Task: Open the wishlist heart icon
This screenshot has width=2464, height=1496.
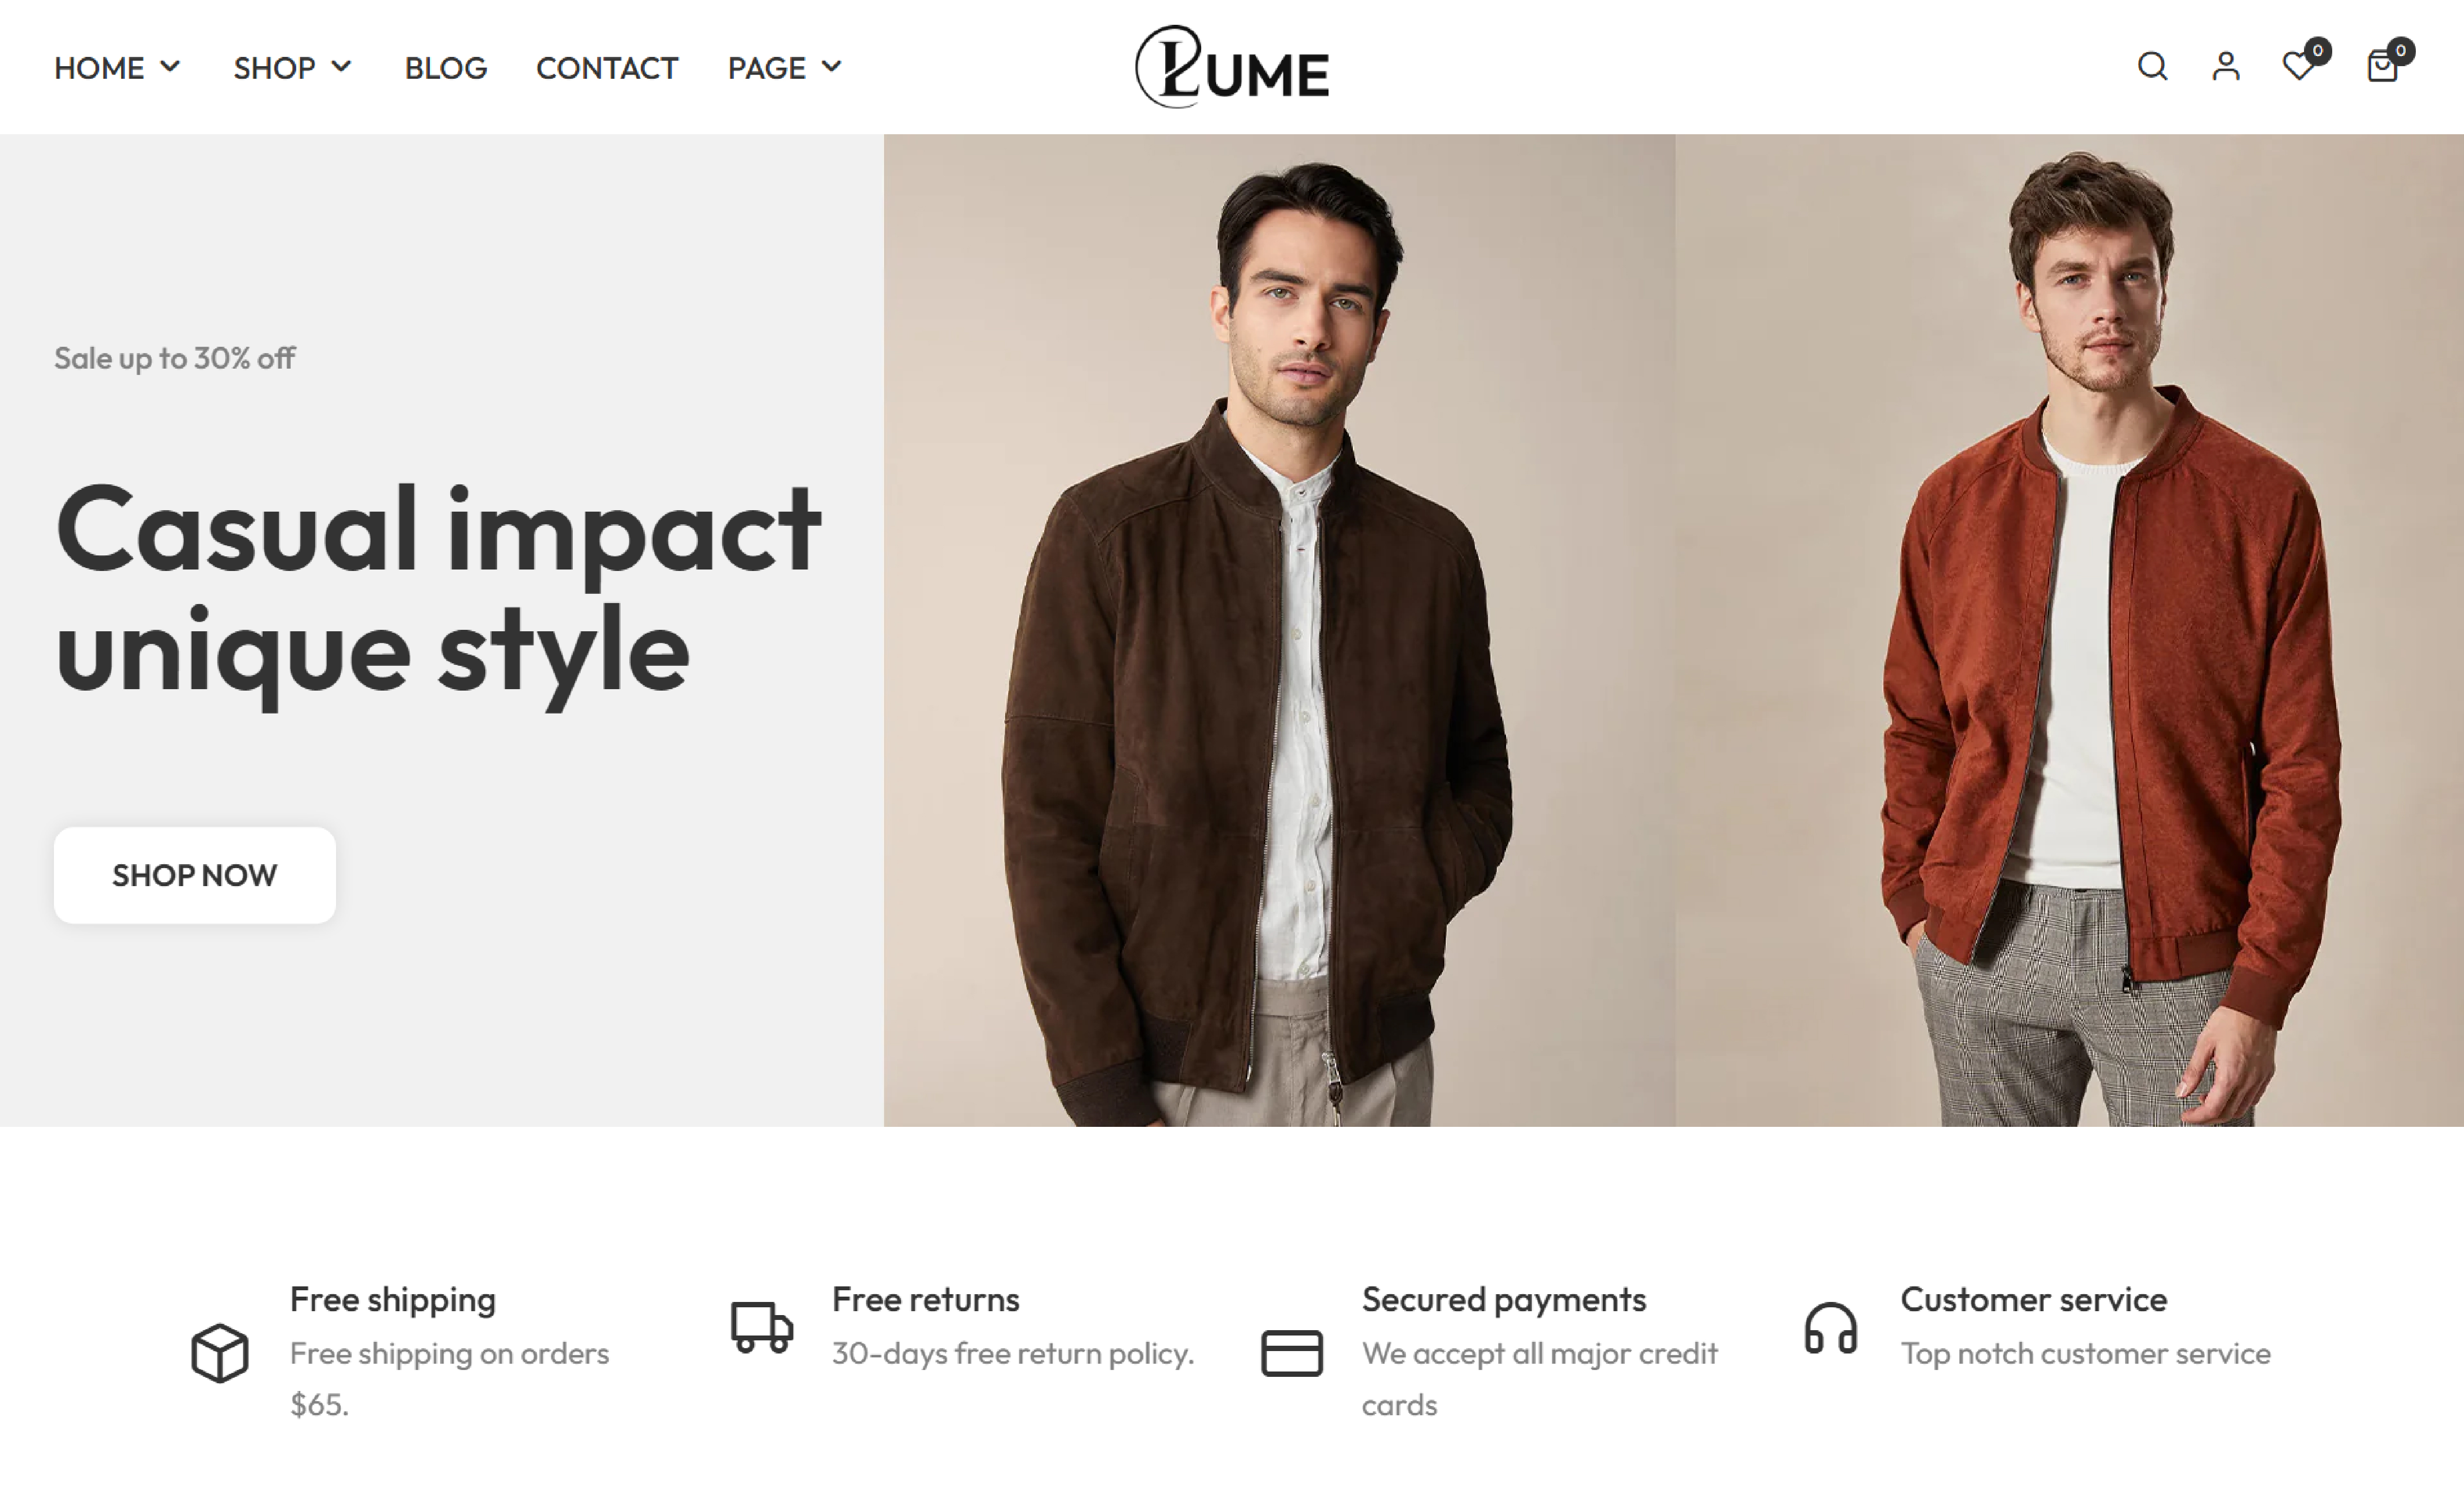Action: tap(2299, 67)
